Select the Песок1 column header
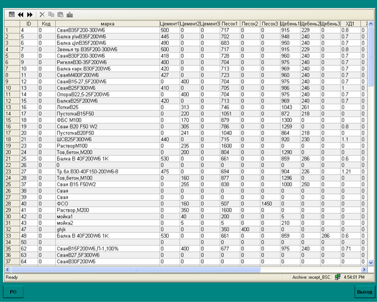The width and height of the screenshot is (377, 302). click(x=230, y=23)
